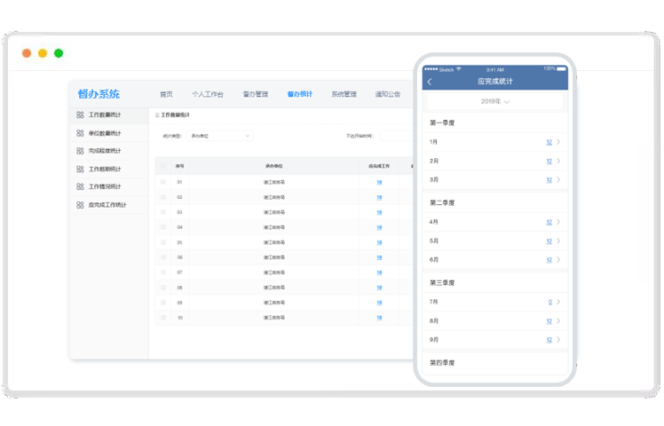The height and width of the screenshot is (426, 664).
Task: Click the 工作数量统计 panel title
Action: pyautogui.click(x=175, y=115)
